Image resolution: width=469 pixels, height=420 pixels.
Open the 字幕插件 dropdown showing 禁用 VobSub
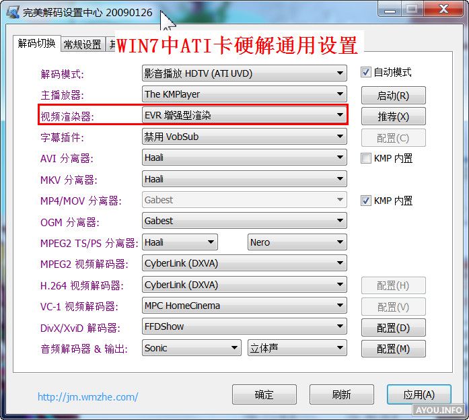pyautogui.click(x=244, y=137)
